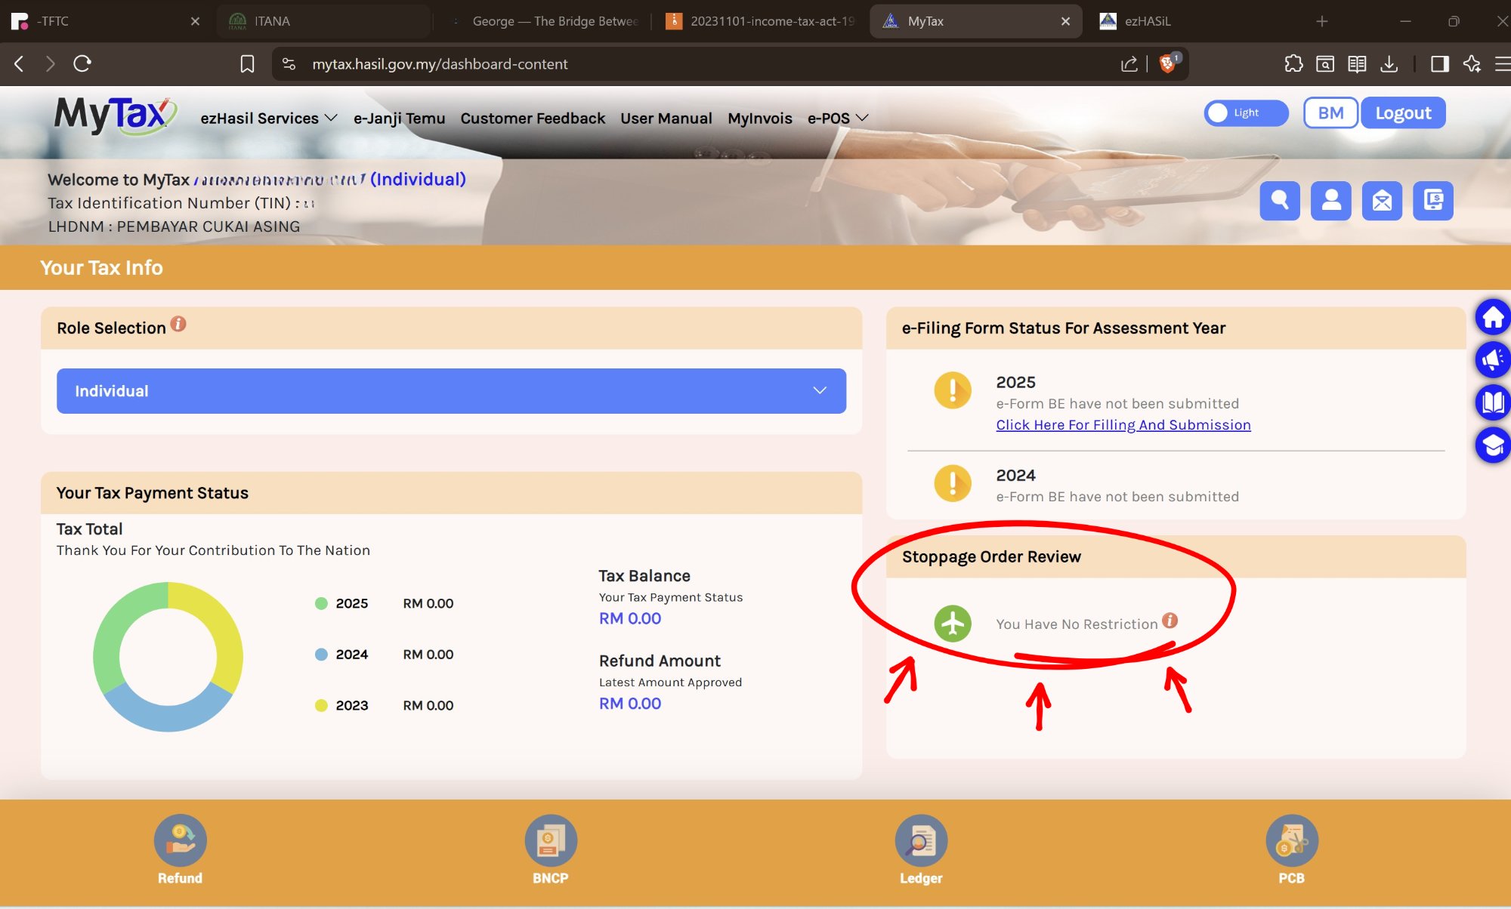
Task: Switch to the ezHASiL browser tab
Action: click(x=1146, y=21)
